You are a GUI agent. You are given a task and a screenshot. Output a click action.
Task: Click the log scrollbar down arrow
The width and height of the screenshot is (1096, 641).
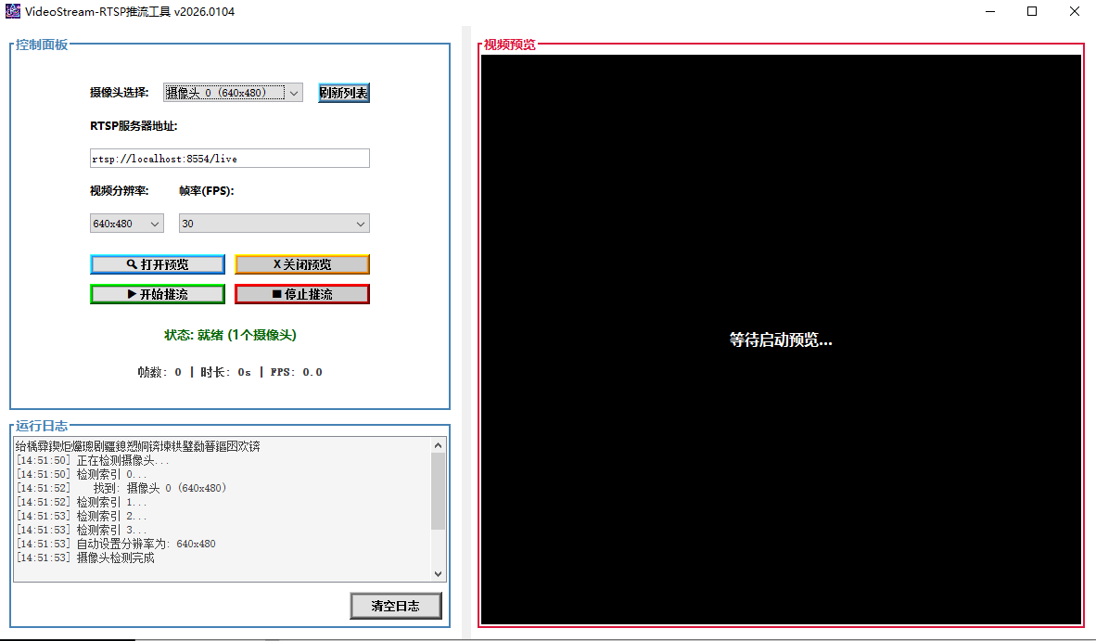439,574
